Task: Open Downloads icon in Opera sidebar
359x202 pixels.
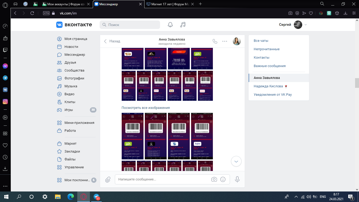Action: [5, 169]
